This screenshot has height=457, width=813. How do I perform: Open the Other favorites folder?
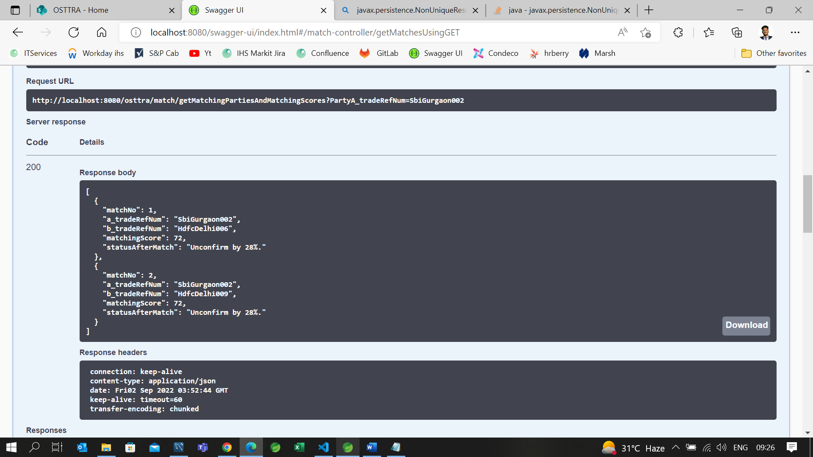coord(774,53)
